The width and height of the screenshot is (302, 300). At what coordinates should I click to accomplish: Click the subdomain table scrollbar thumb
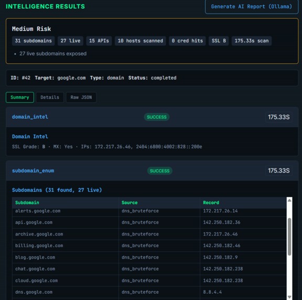coord(289,237)
